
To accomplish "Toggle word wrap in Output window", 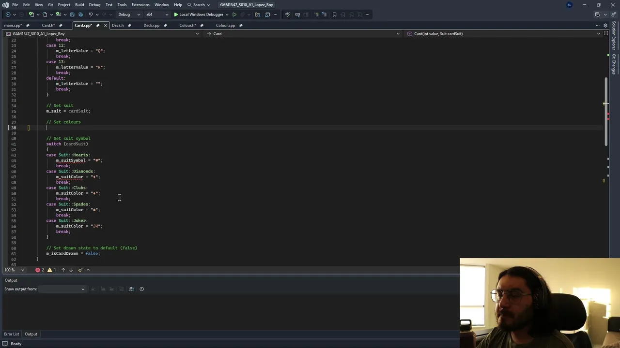I will pyautogui.click(x=131, y=289).
